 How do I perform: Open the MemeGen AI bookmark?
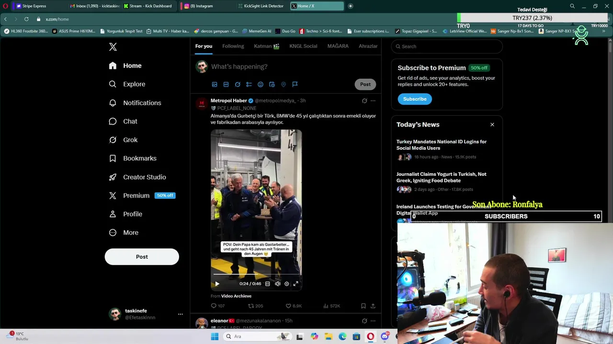pos(257,31)
